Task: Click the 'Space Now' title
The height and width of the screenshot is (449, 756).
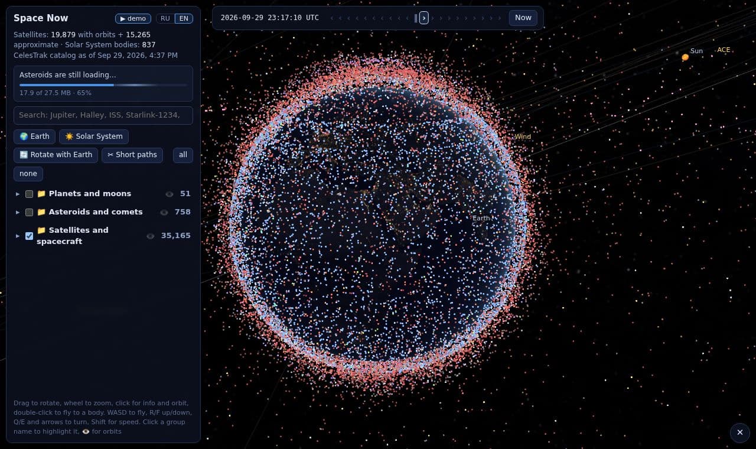Action: 41,18
